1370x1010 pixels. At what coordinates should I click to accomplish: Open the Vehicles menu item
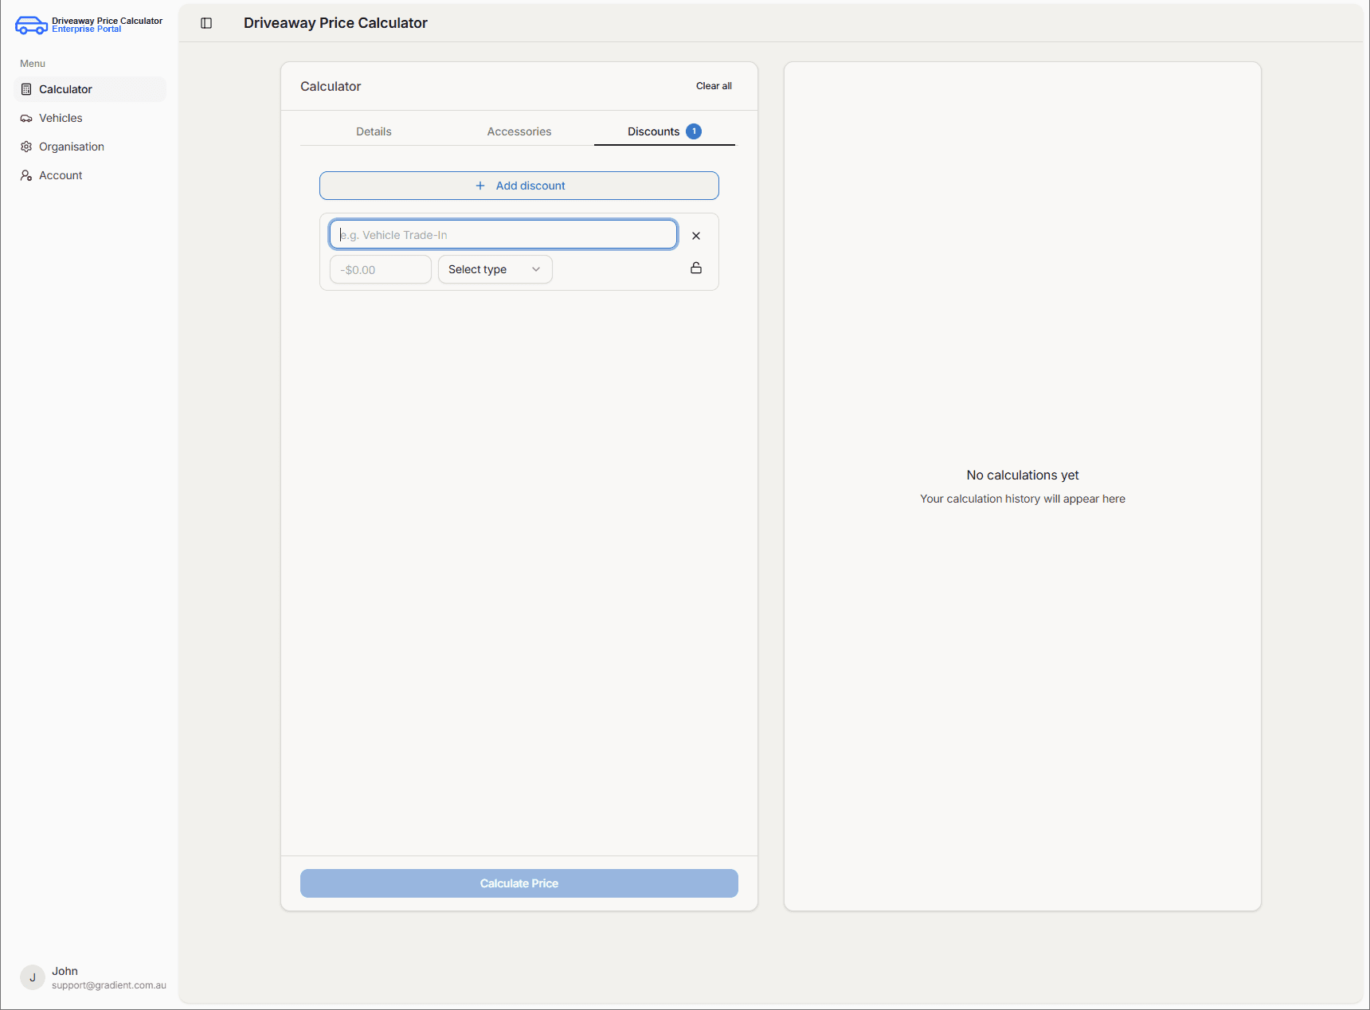tap(61, 118)
